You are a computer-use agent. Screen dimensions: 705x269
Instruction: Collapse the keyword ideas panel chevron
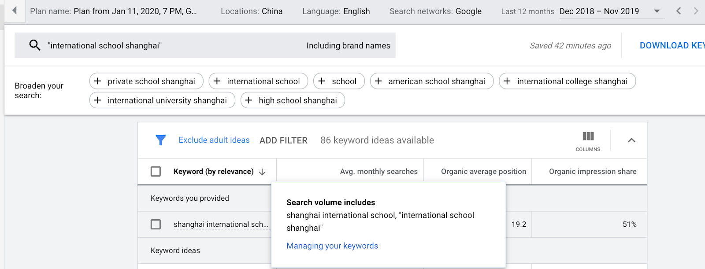(x=631, y=140)
